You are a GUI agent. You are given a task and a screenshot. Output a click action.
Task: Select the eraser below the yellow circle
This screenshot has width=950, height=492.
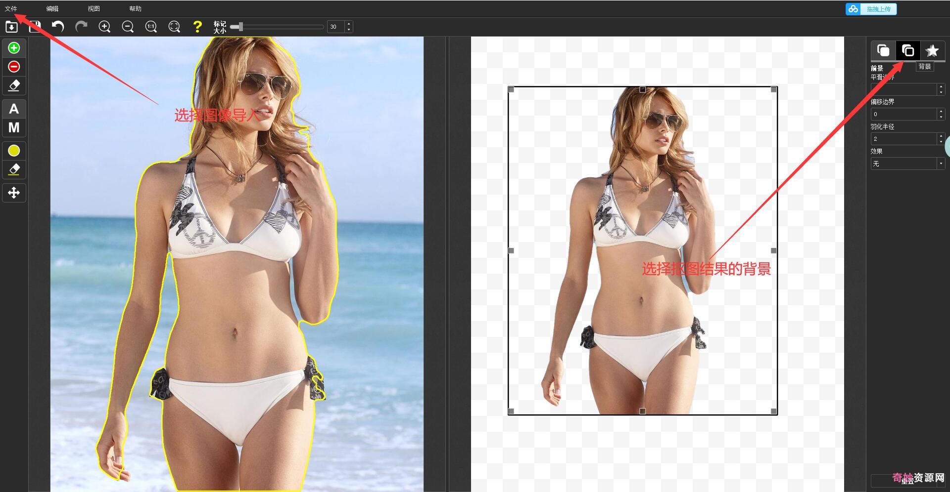click(x=14, y=169)
